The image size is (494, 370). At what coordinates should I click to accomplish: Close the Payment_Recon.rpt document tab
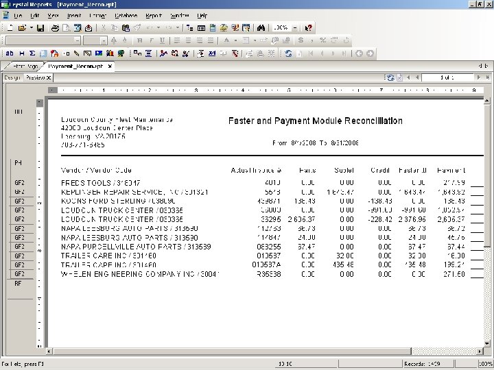tap(110, 66)
